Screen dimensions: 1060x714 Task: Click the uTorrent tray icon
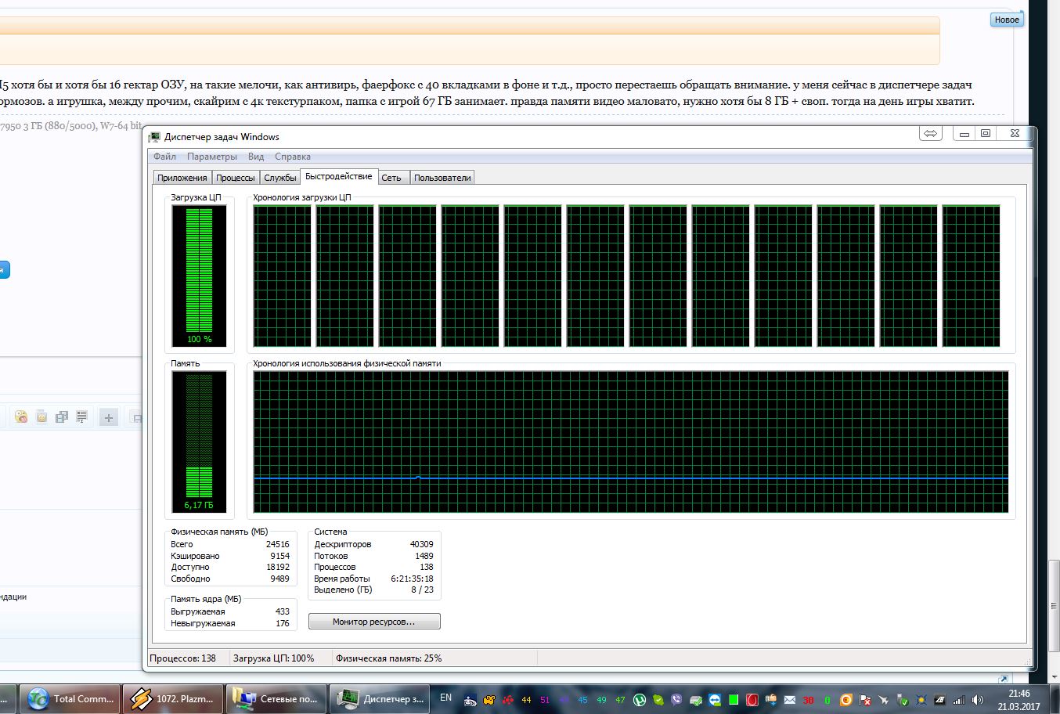point(640,700)
